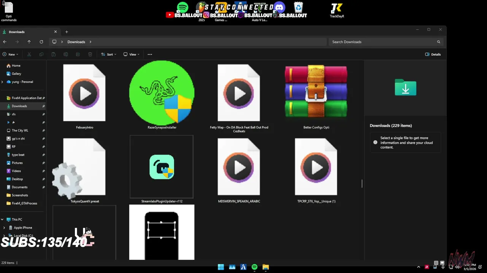The height and width of the screenshot is (273, 487).
Task: Close the Downloads tab
Action: pyautogui.click(x=55, y=32)
